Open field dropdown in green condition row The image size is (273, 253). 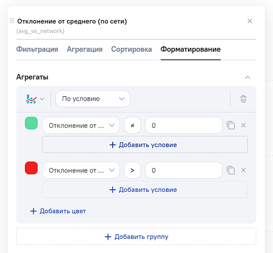(81, 125)
